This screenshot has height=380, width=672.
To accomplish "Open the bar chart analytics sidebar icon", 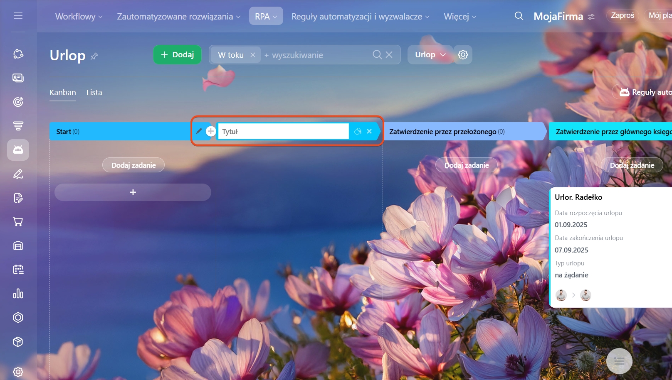I will pyautogui.click(x=18, y=294).
